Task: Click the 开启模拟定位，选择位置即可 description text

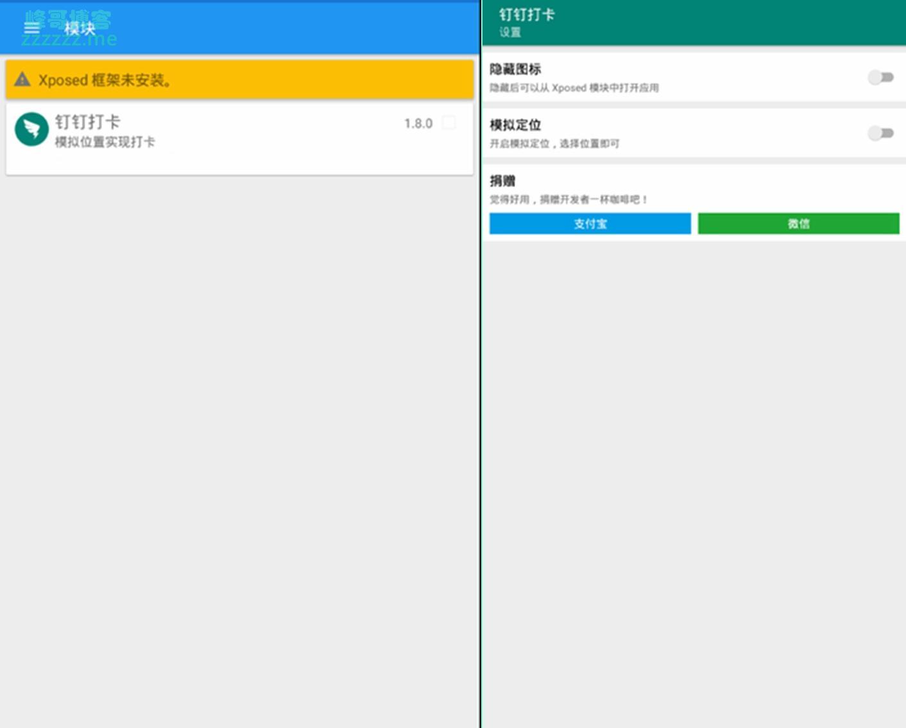Action: tap(554, 144)
